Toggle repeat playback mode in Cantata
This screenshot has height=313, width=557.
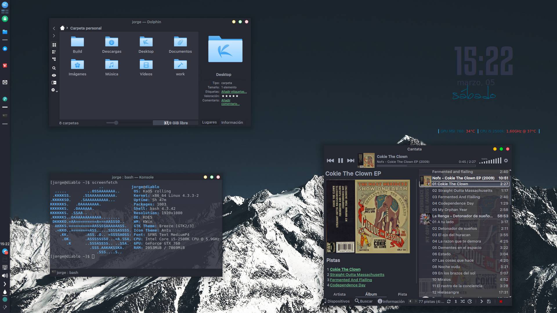pyautogui.click(x=449, y=301)
